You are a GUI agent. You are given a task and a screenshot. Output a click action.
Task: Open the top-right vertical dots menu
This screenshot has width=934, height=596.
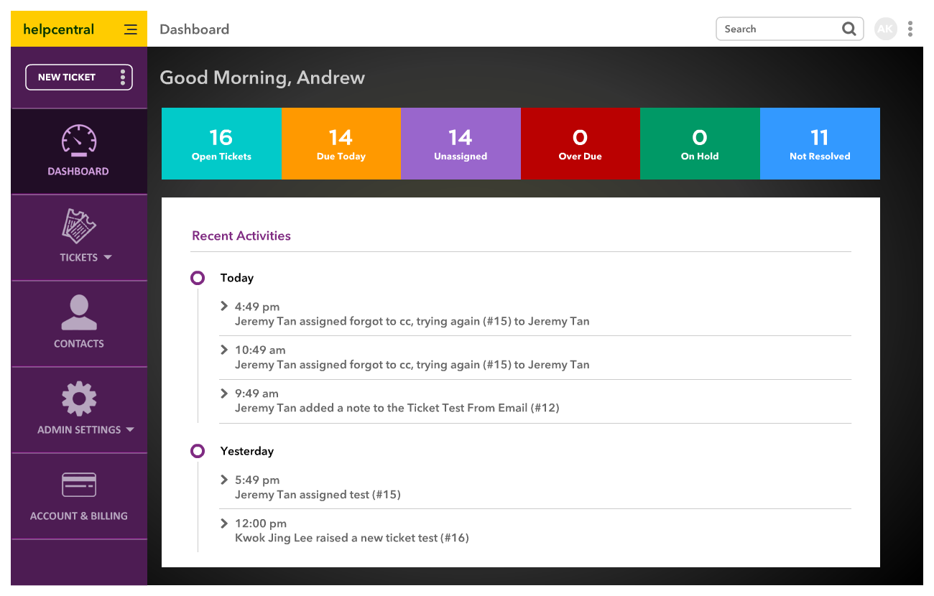(x=910, y=29)
